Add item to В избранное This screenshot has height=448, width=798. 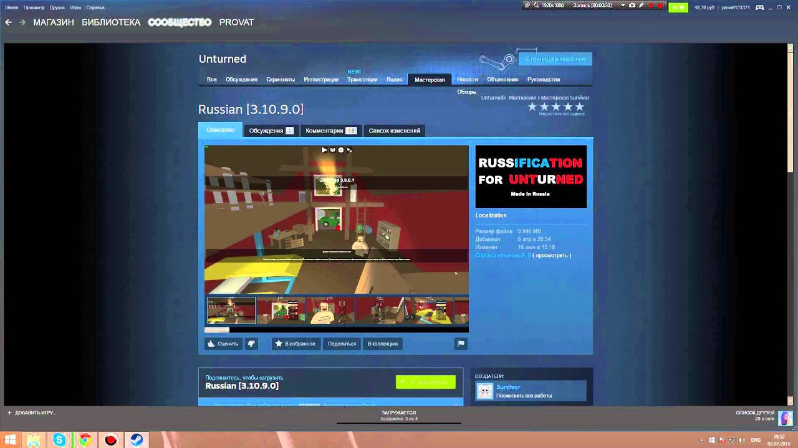point(296,343)
